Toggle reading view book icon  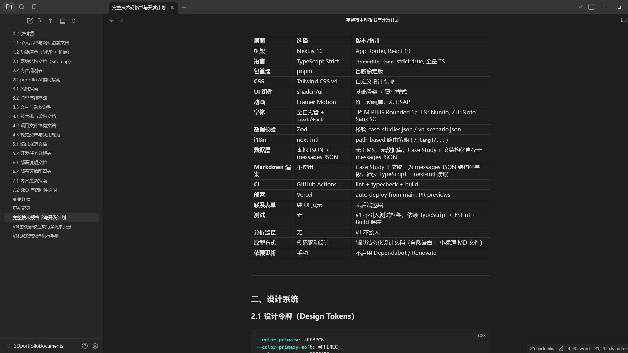click(624, 20)
